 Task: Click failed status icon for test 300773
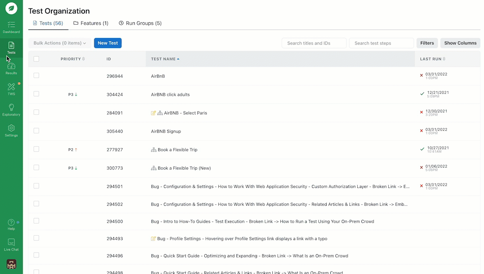click(421, 168)
